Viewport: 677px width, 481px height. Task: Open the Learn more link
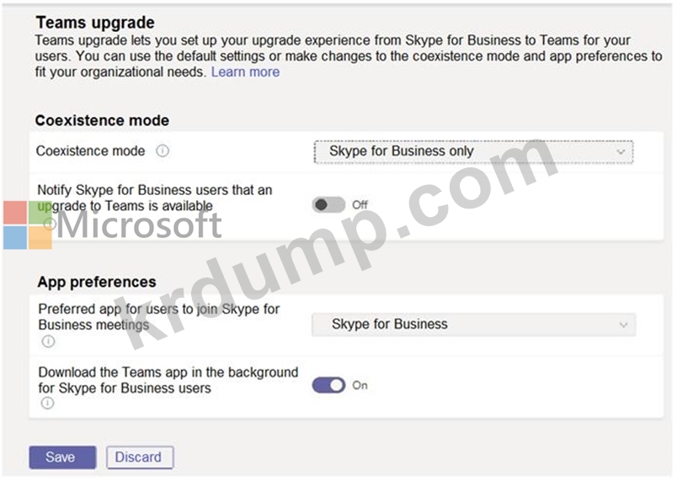pos(245,72)
